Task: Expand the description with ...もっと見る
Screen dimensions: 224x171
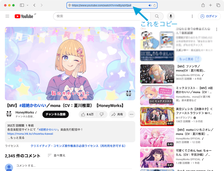Action: pos(16,138)
